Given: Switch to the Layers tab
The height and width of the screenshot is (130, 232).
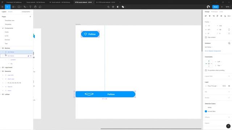Looking at the screenshot, I should pyautogui.click(x=4, y=12).
